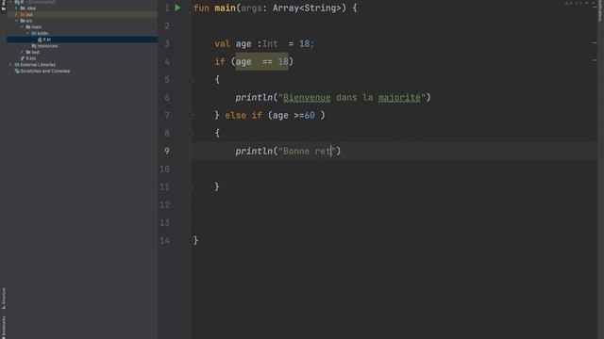
Task: Collapse the main folder
Action: point(22,27)
